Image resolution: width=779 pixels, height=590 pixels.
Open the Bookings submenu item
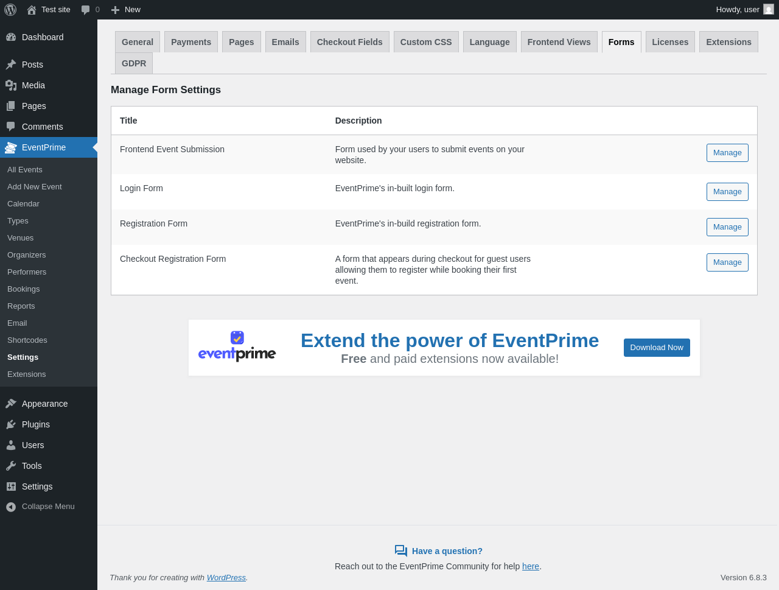tap(49, 289)
